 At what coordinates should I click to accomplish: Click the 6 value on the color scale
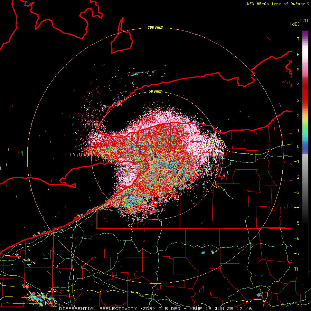pos(298,54)
